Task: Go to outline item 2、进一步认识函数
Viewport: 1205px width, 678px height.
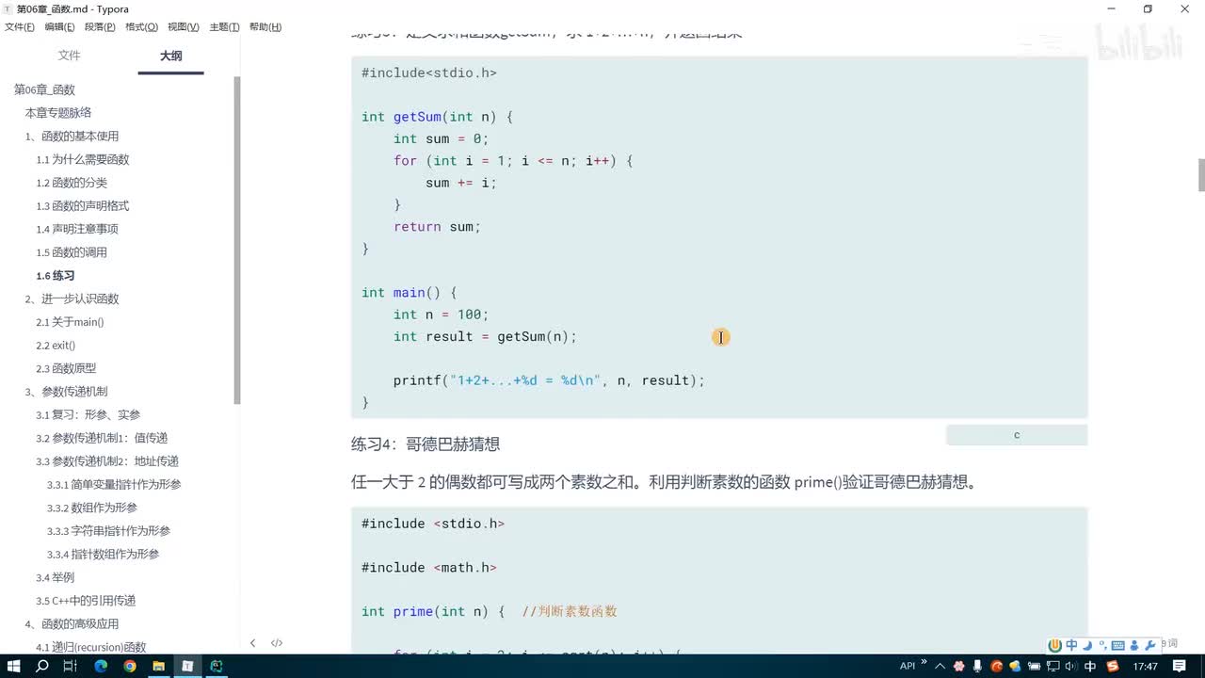Action: [x=72, y=299]
